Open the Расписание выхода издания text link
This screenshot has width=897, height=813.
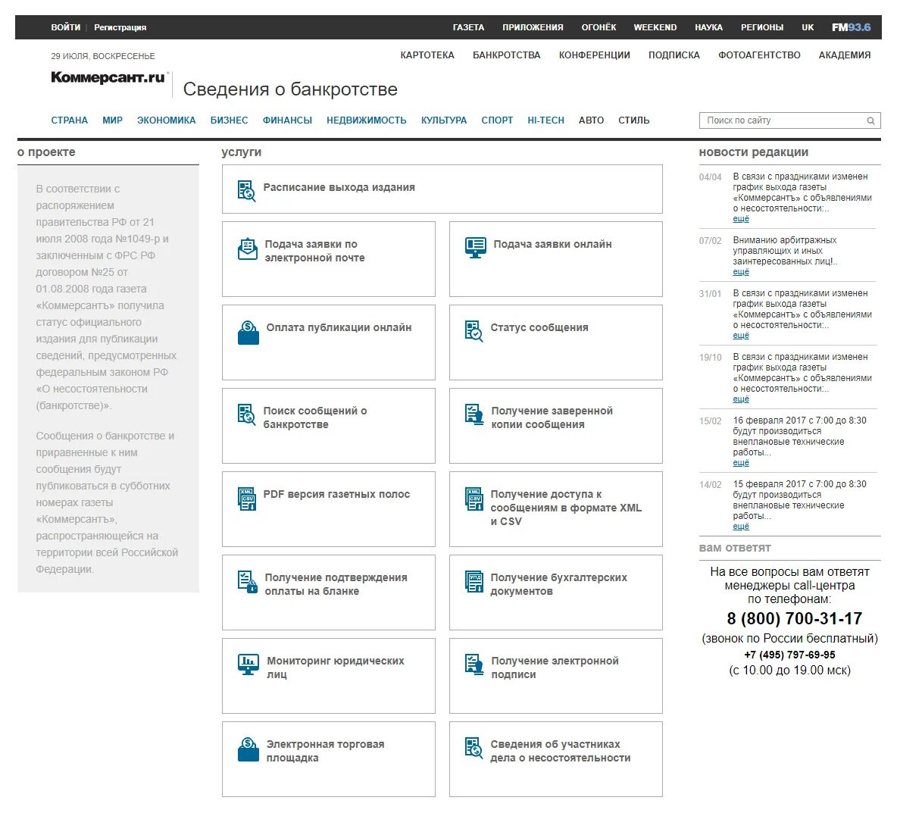[339, 187]
